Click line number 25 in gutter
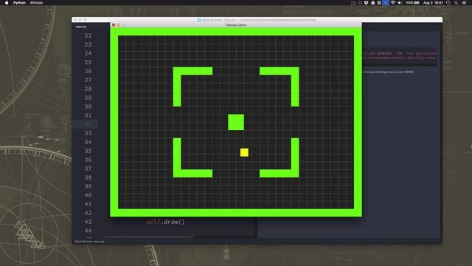The height and width of the screenshot is (266, 472). [88, 62]
